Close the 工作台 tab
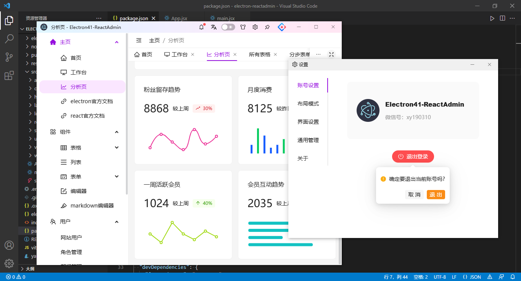 (x=193, y=54)
